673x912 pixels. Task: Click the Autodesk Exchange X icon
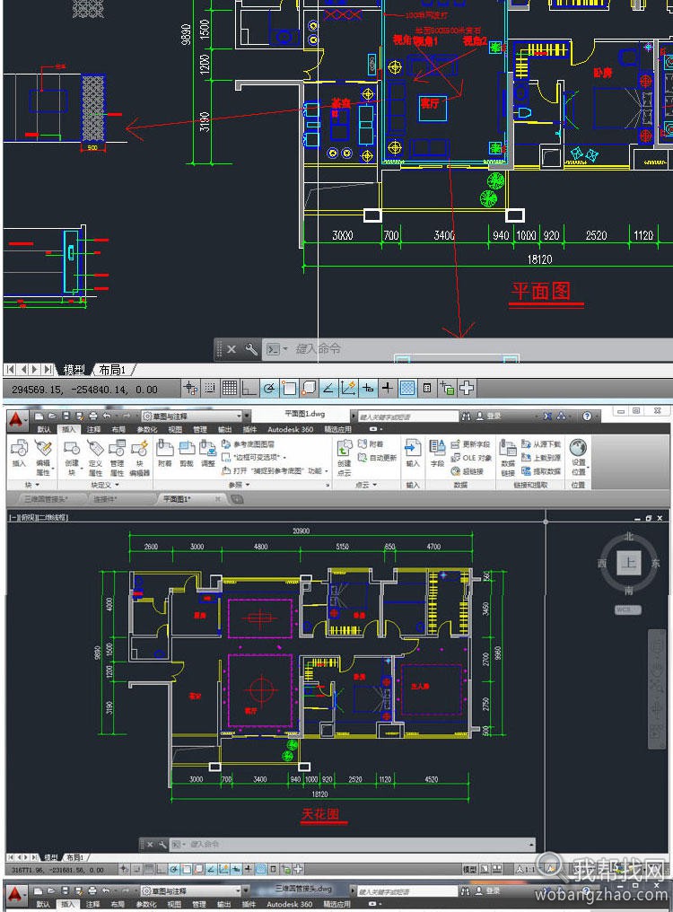(x=547, y=416)
